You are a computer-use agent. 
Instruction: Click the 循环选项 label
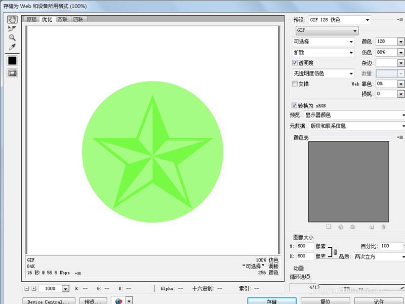click(x=300, y=277)
